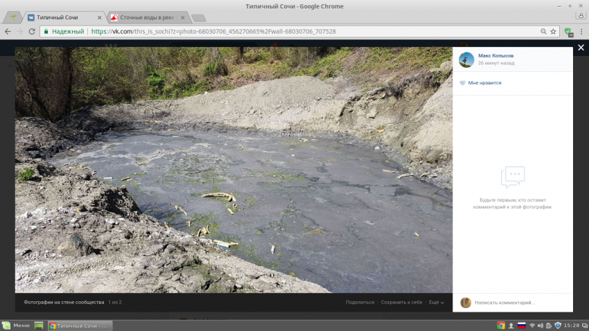The width and height of the screenshot is (589, 331).
Task: Click the URL address bar
Action: (312, 31)
